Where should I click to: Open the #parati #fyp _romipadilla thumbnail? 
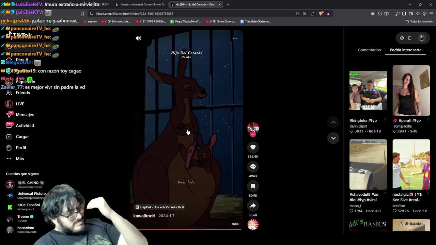point(411,91)
